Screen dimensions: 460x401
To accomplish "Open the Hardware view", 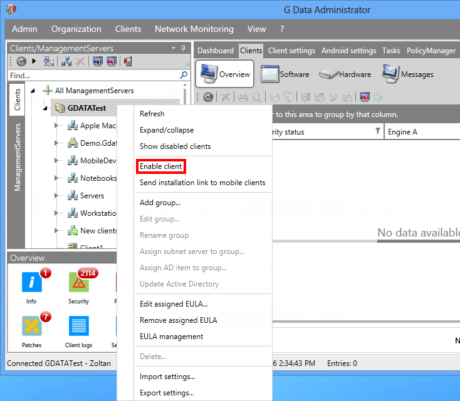I will (345, 74).
